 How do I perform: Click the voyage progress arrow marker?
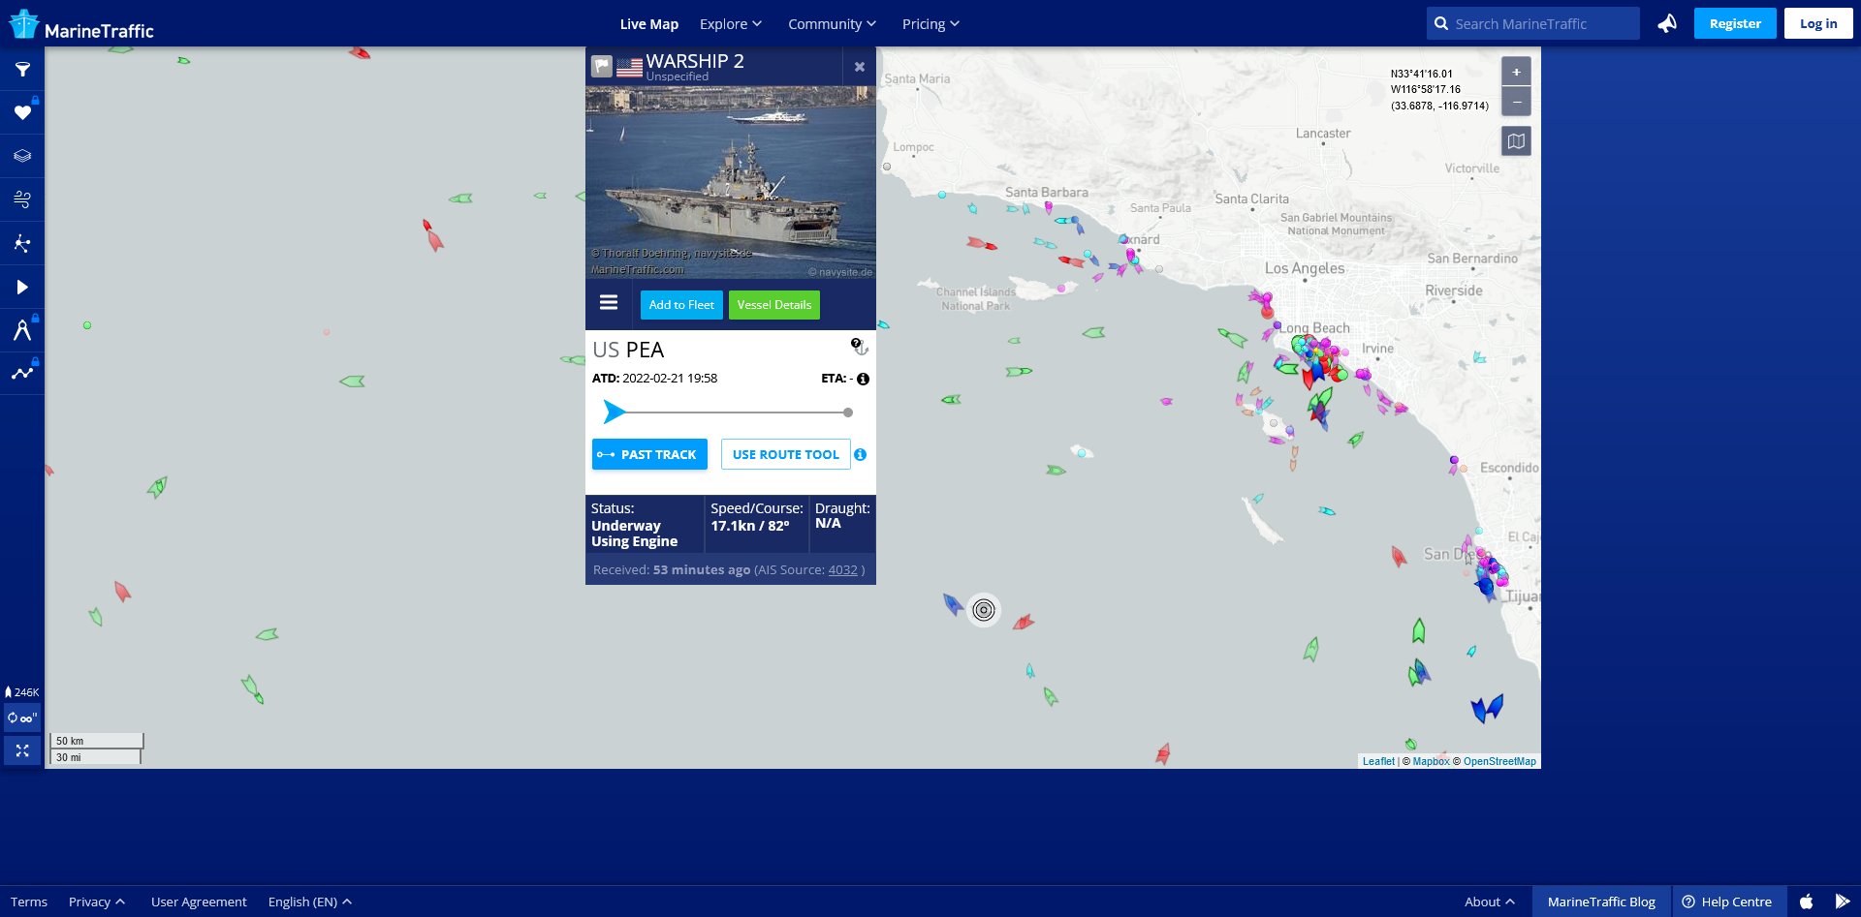tap(615, 413)
